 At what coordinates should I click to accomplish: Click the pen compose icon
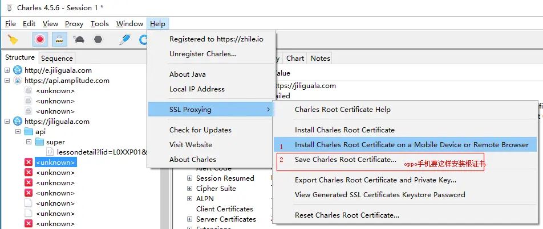click(124, 40)
